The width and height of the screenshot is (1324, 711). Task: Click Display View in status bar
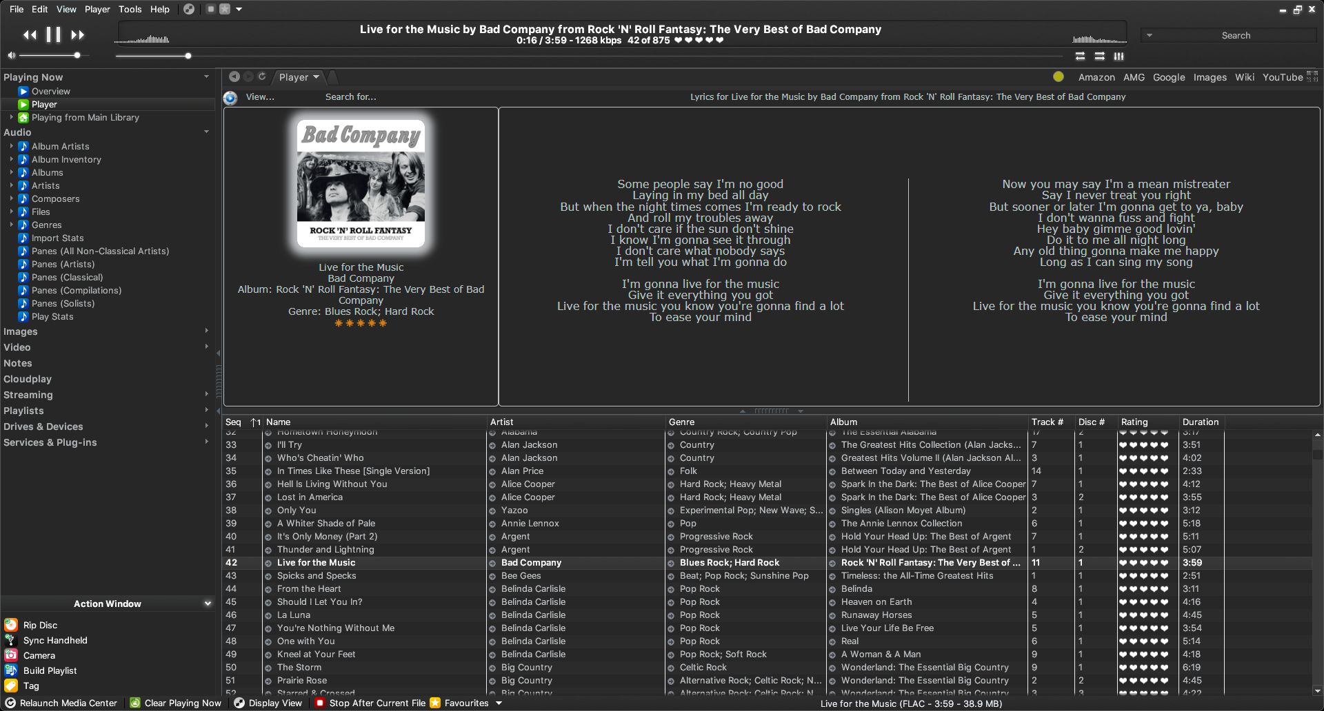(268, 703)
